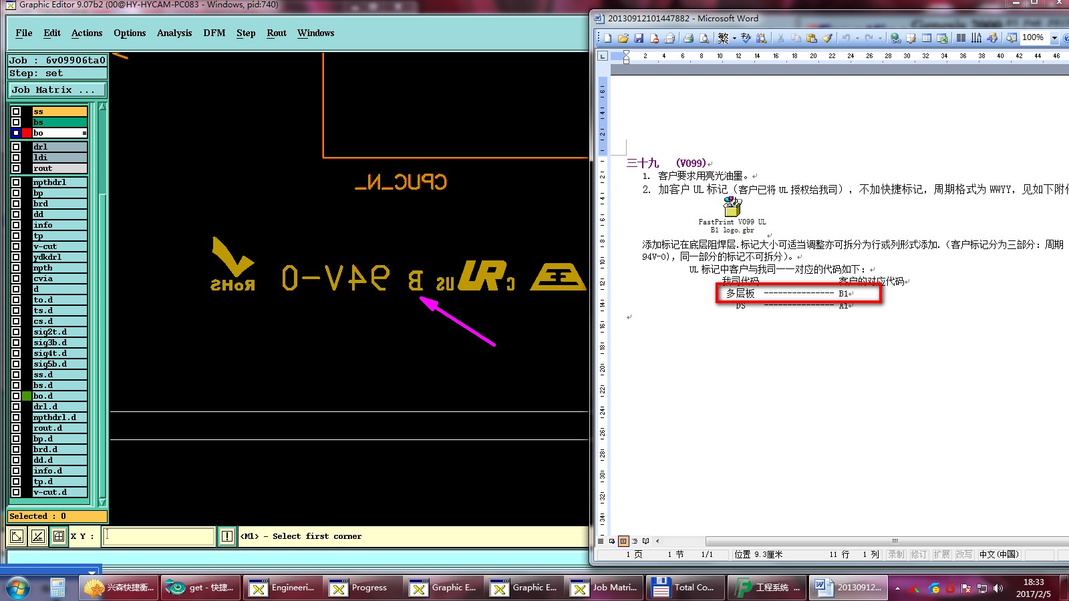Viewport: 1069px width, 601px height.
Task: Click the Insert Table icon in Word
Action: pyautogui.click(x=927, y=38)
